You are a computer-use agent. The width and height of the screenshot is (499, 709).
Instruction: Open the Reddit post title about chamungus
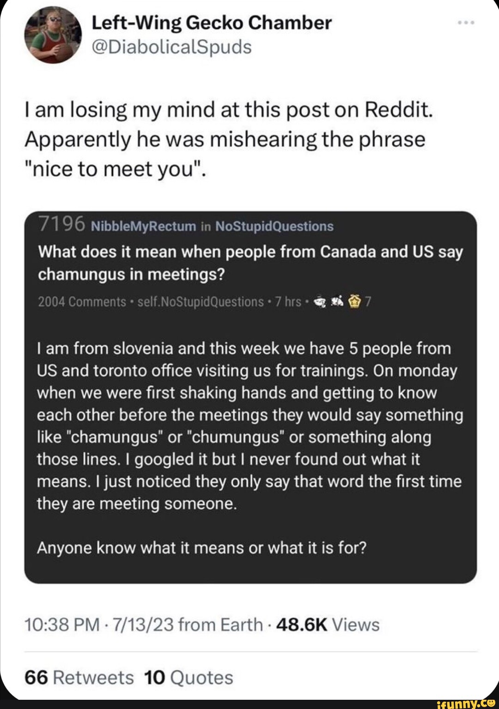250,263
